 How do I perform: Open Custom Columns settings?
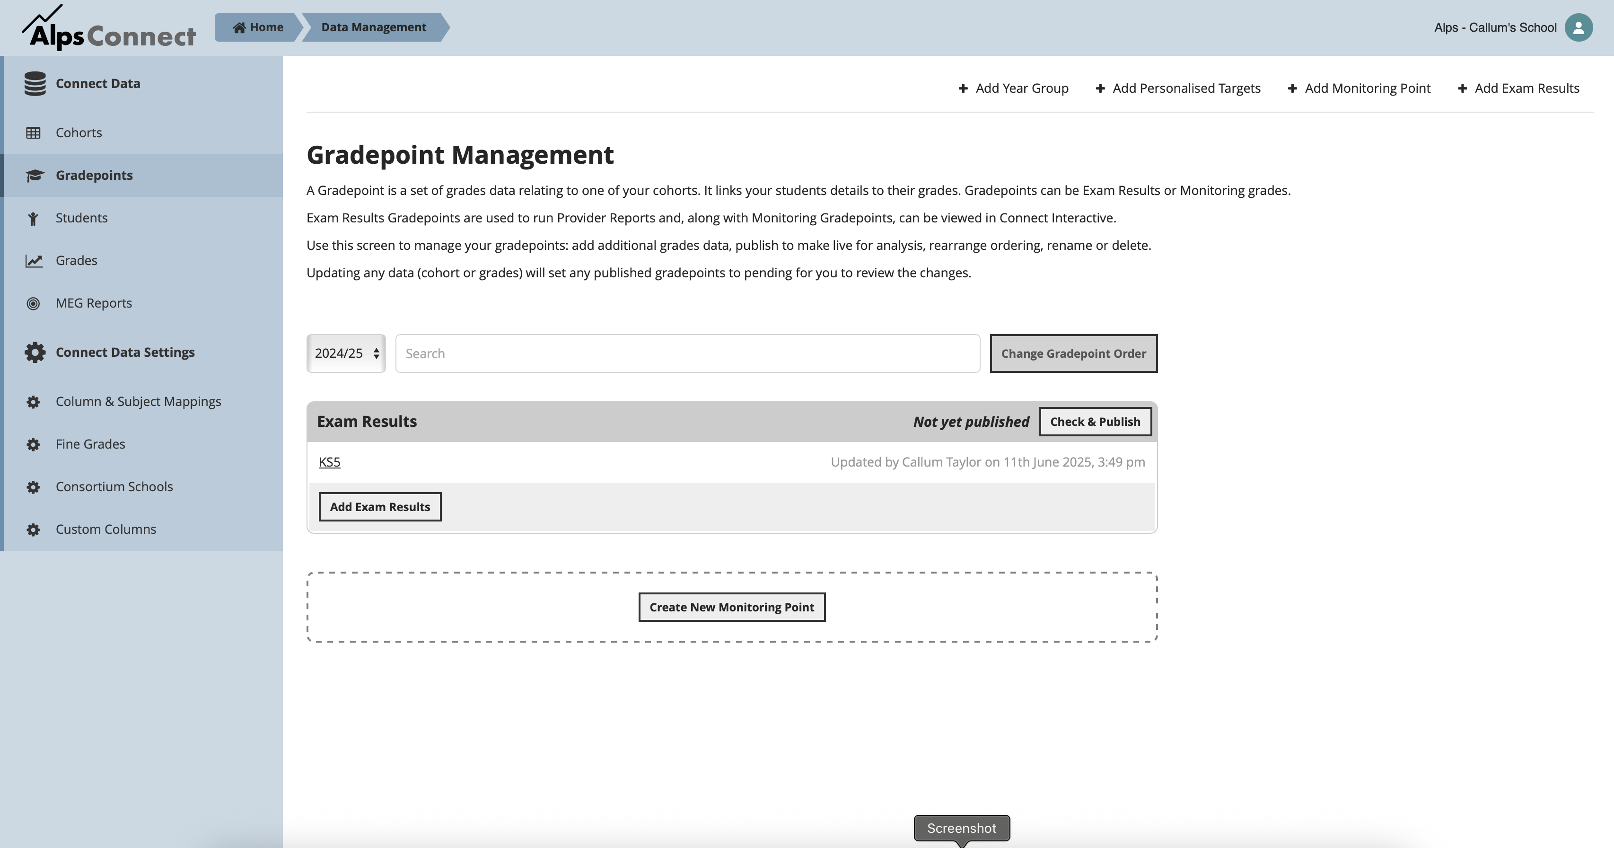click(x=143, y=530)
